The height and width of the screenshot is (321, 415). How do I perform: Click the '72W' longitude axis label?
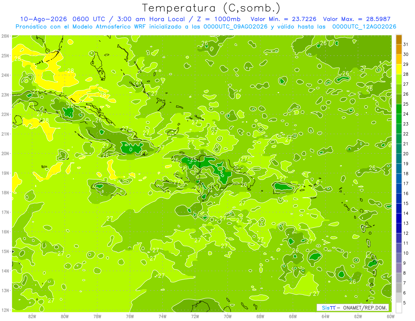[195, 316]
